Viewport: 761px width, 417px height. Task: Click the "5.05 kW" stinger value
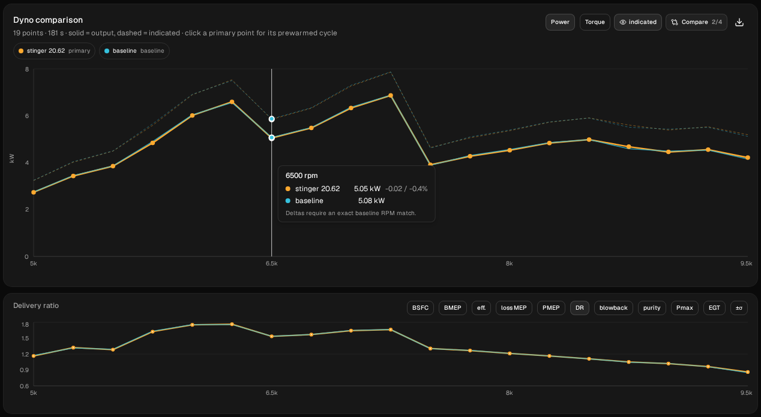[x=367, y=189]
